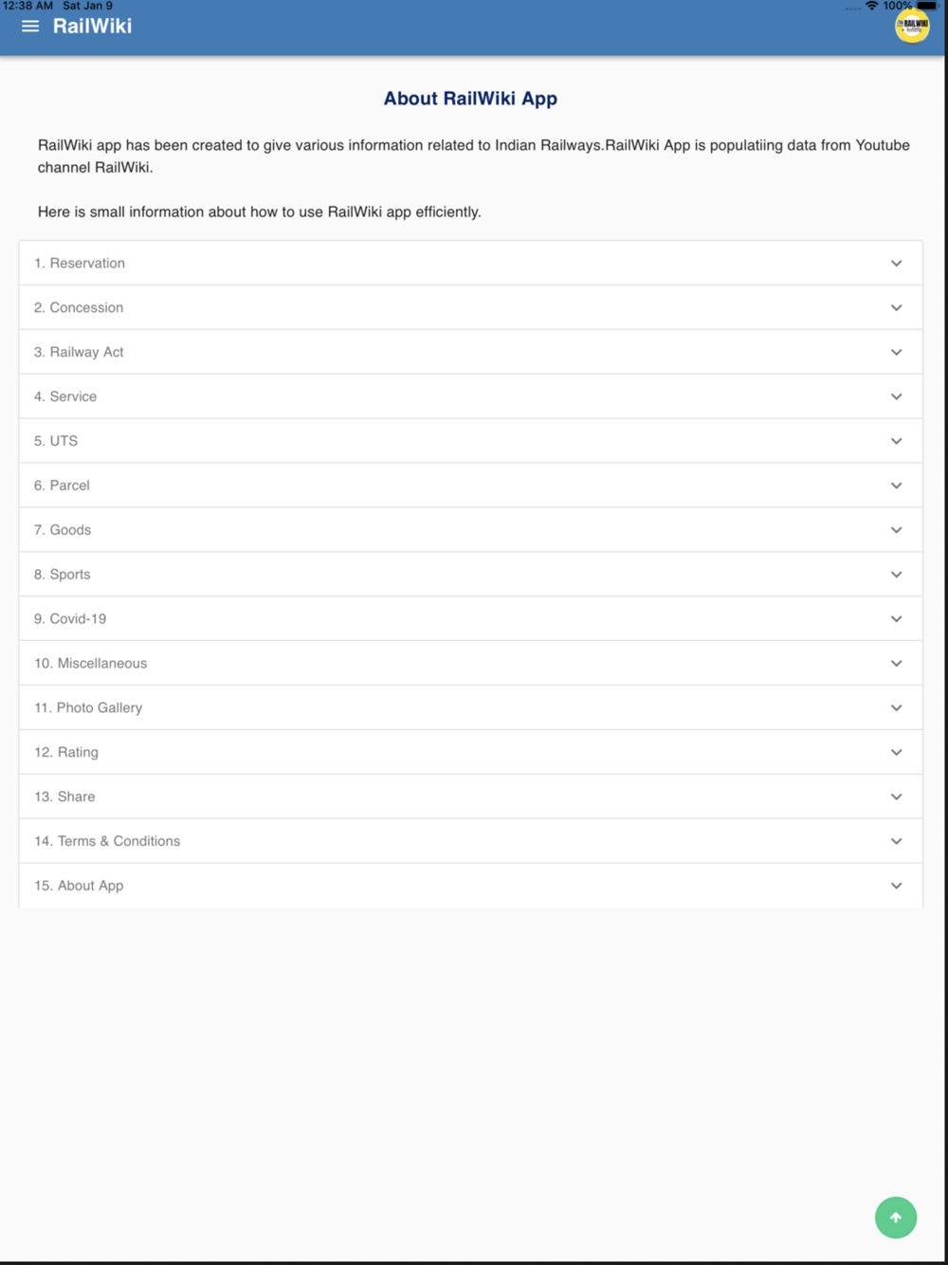Screen dimensions: 948x1265
Task: Tap the RailWiki logo avatar
Action: (912, 27)
